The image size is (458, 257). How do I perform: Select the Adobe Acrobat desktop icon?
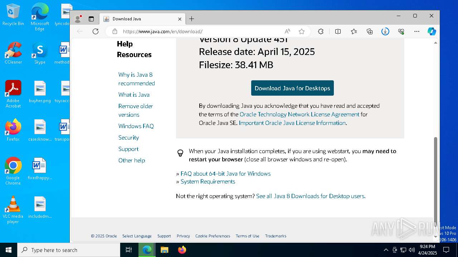pyautogui.click(x=13, y=94)
